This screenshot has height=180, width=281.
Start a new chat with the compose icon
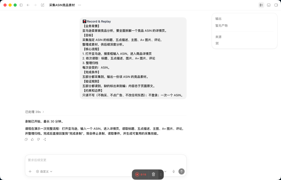42,5
